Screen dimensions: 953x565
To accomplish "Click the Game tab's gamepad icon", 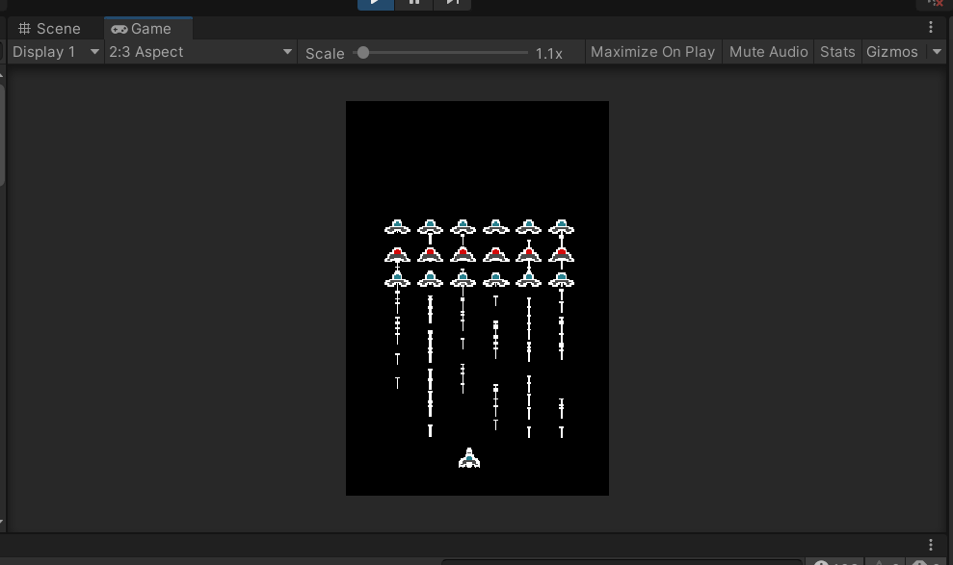I will click(119, 29).
